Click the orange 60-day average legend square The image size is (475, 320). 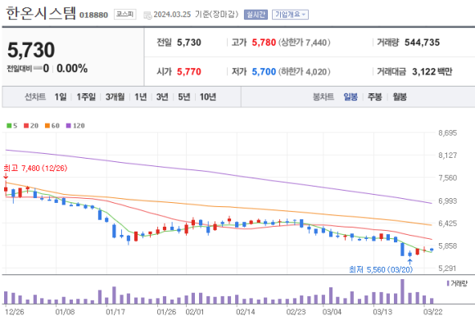(x=47, y=126)
